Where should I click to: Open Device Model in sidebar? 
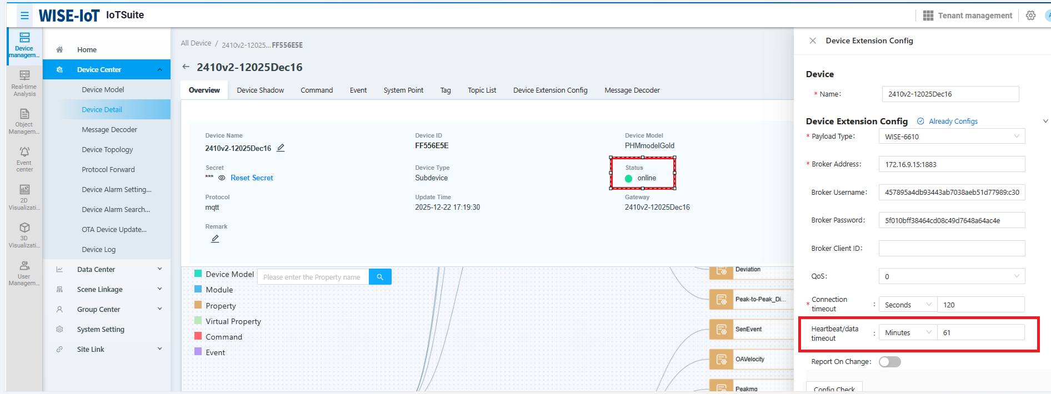[103, 89]
